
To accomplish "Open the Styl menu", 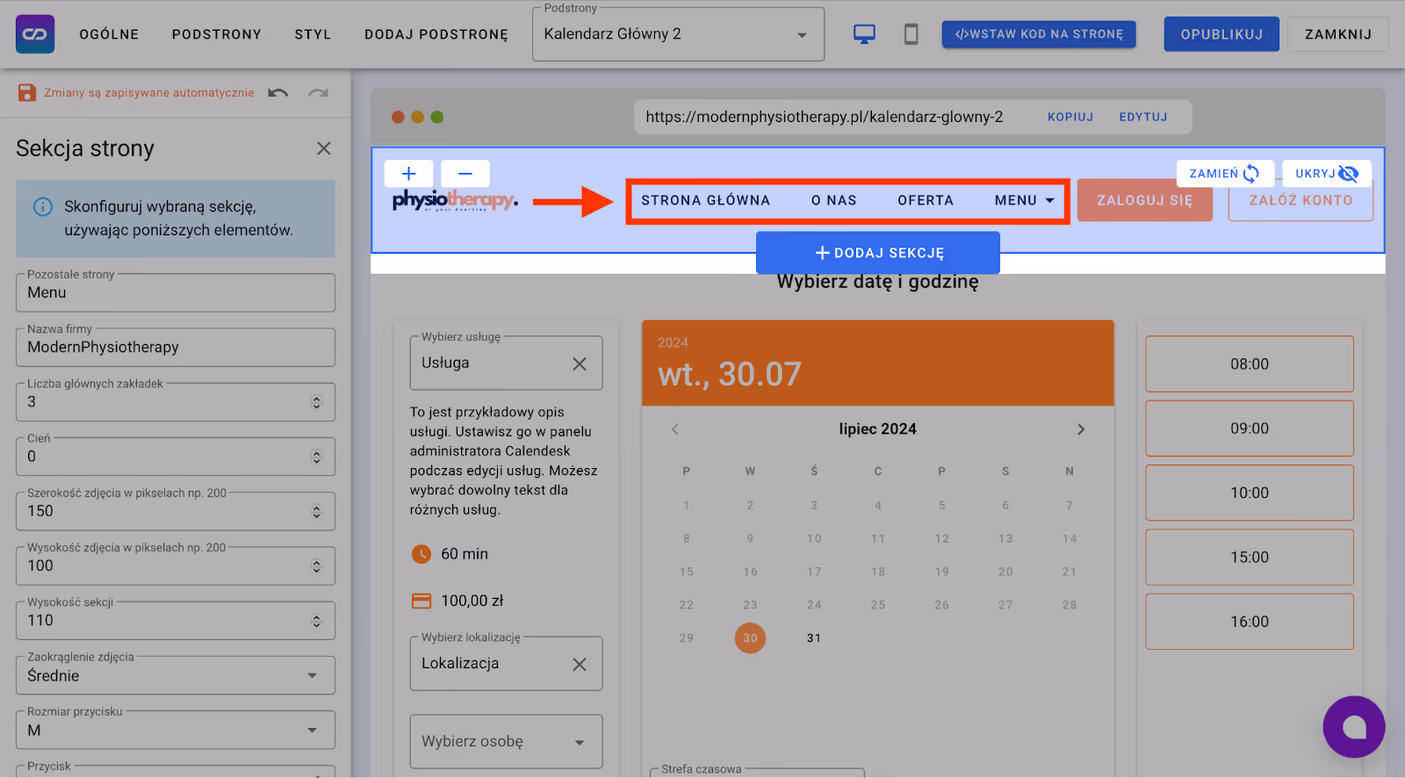I will coord(313,34).
